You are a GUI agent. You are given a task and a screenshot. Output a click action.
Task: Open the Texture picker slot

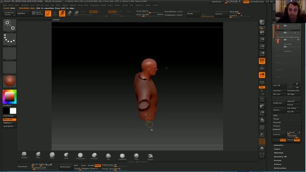(x=10, y=67)
